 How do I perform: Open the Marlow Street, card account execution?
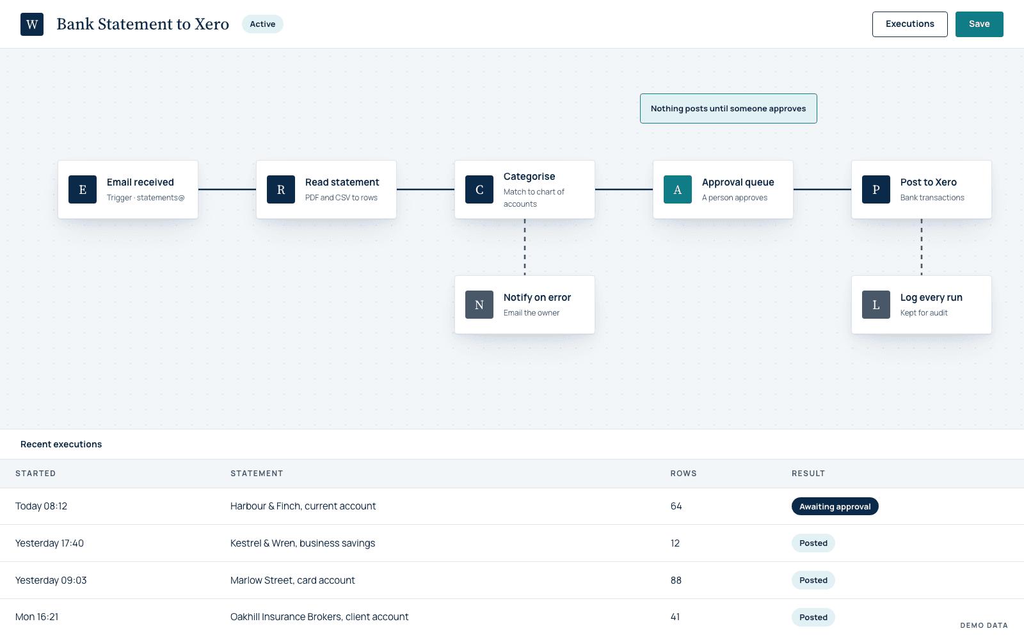coord(512,580)
